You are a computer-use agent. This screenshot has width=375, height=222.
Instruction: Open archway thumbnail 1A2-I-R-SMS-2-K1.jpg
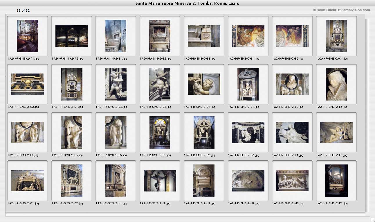(x=336, y=181)
